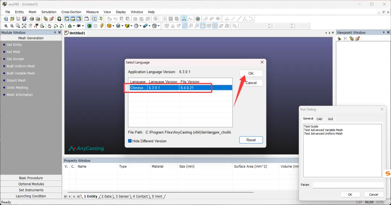Expand the Optional Modules section
This screenshot has width=391, height=205.
pyautogui.click(x=31, y=184)
